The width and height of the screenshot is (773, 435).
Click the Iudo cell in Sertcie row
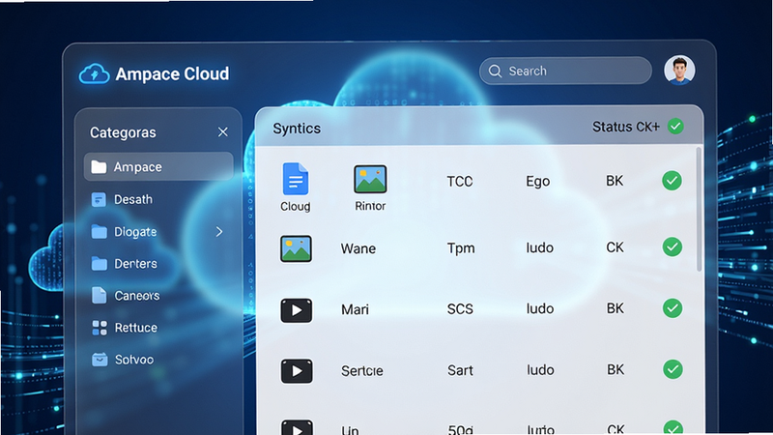click(540, 370)
